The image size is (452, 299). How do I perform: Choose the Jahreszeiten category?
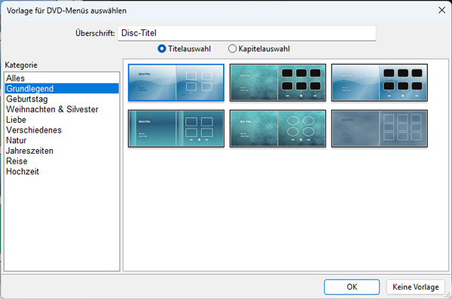(x=62, y=151)
